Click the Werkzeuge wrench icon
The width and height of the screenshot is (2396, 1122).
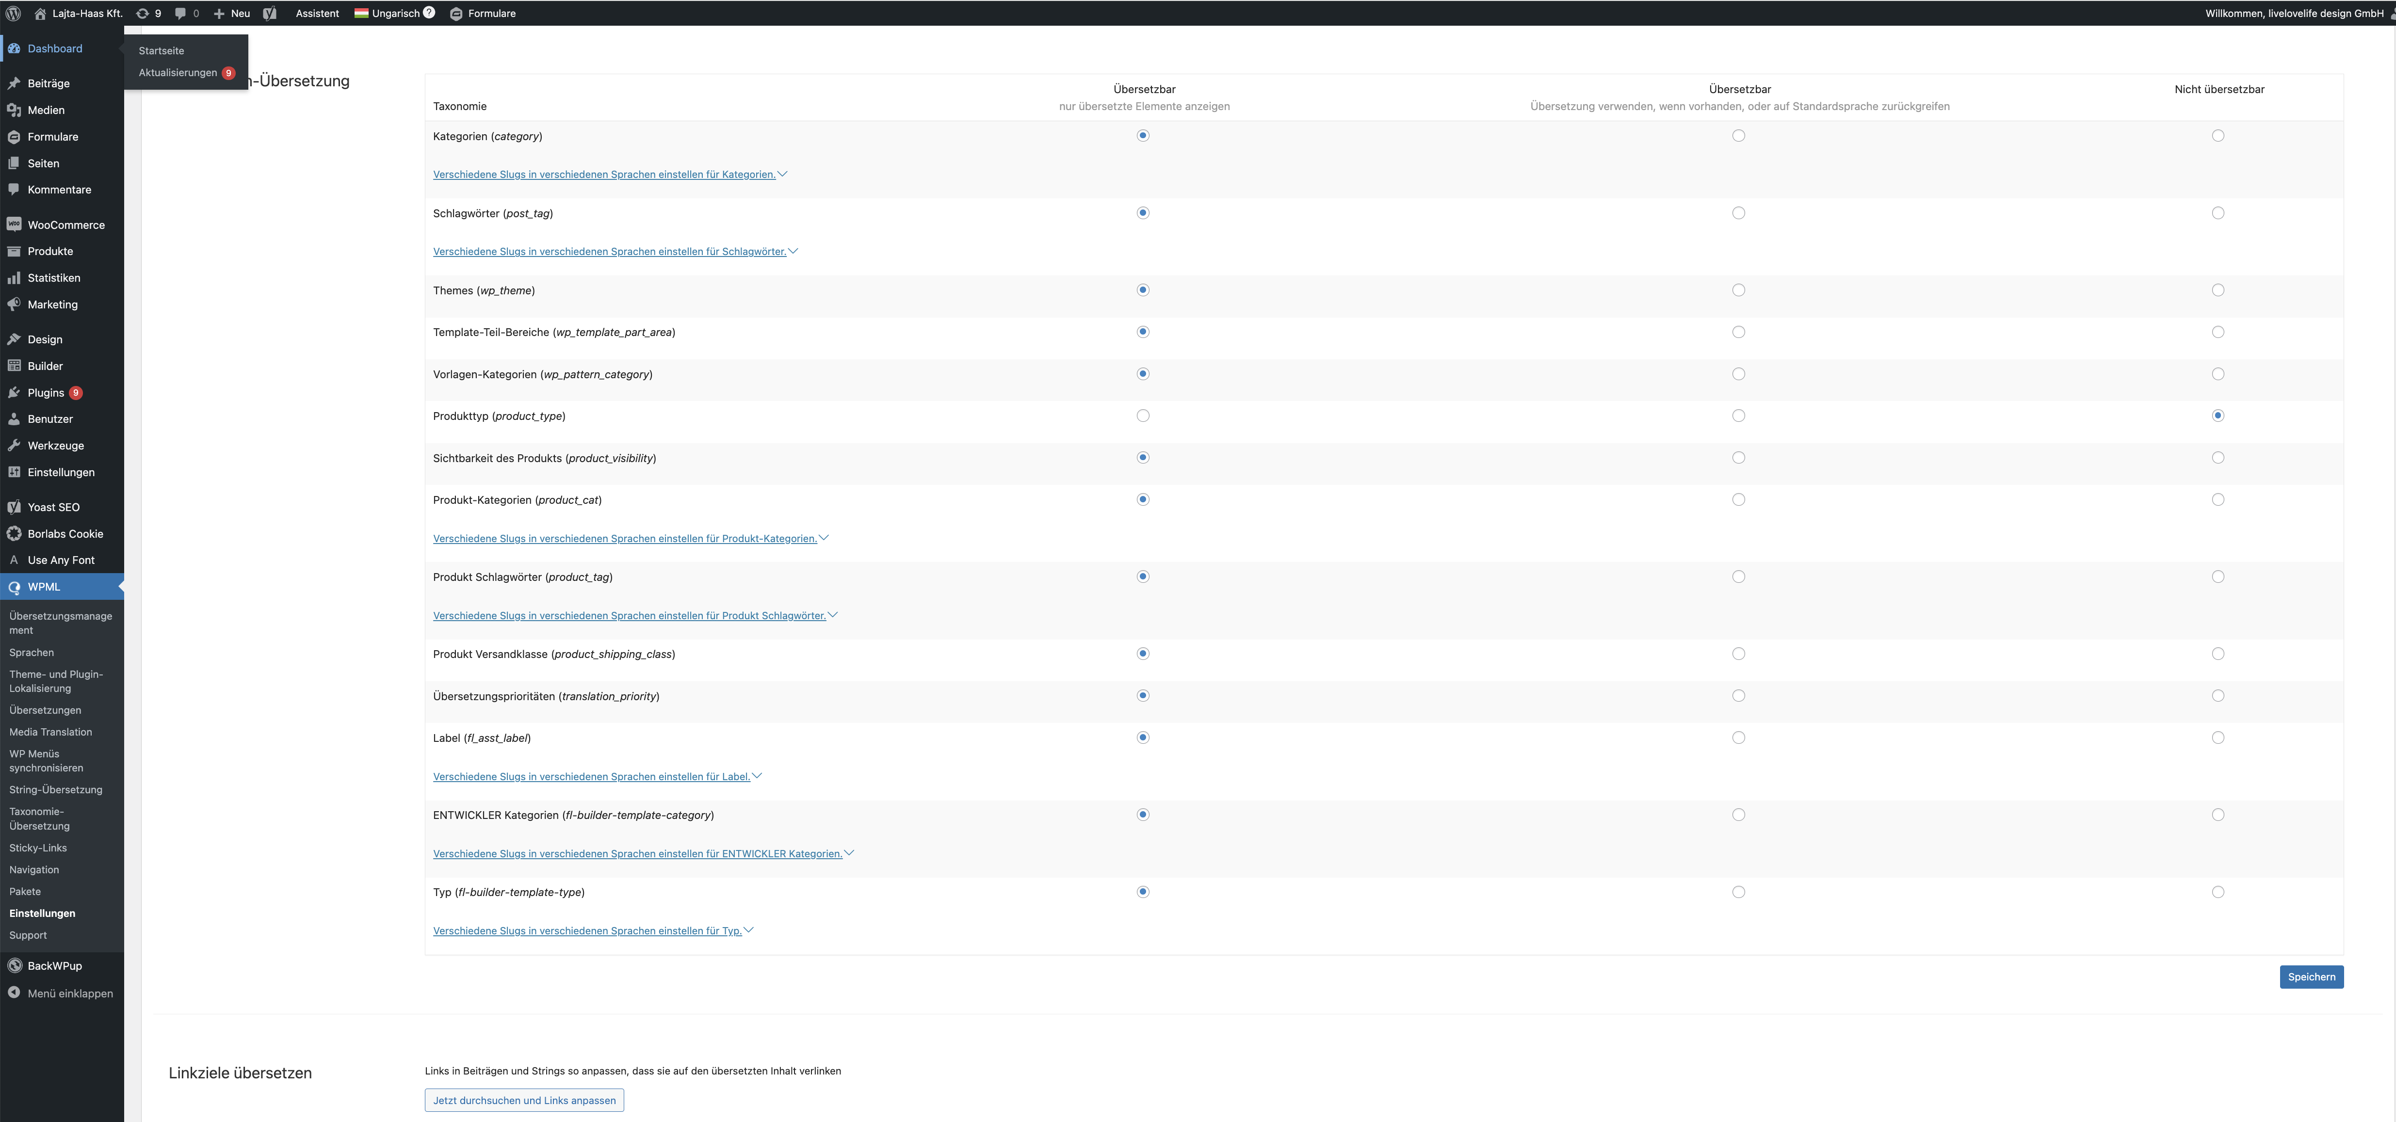click(14, 445)
